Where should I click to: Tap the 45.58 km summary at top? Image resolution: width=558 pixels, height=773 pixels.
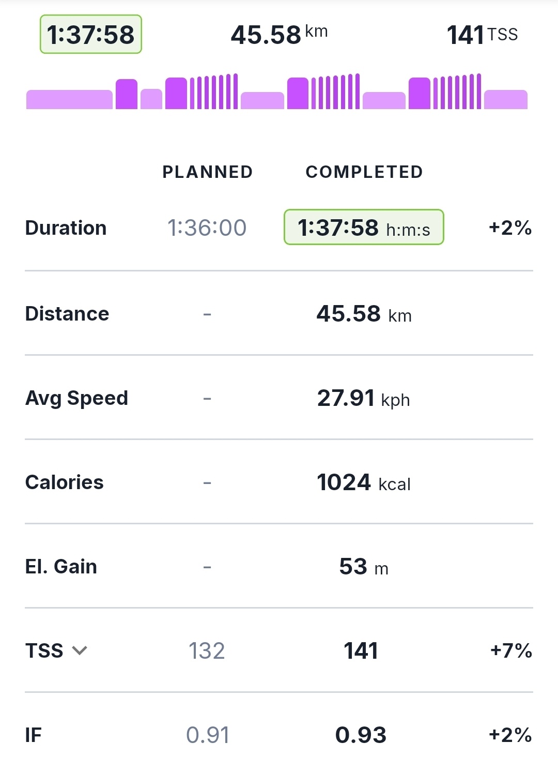point(279,35)
